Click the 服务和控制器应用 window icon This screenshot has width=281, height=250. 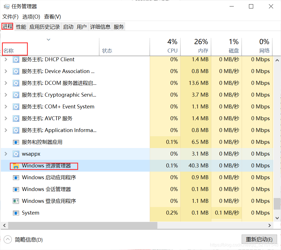[x=16, y=142]
